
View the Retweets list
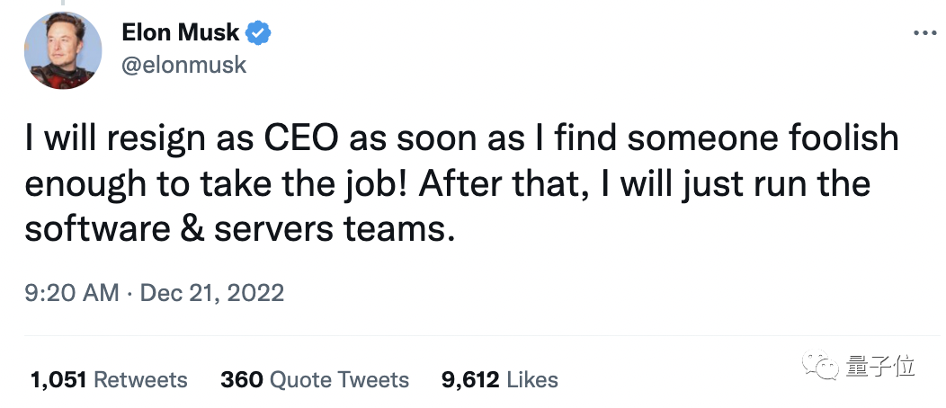[x=140, y=380]
